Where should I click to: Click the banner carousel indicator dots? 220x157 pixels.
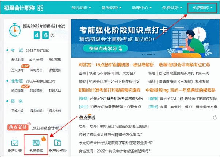pyautogui.click(x=148, y=55)
